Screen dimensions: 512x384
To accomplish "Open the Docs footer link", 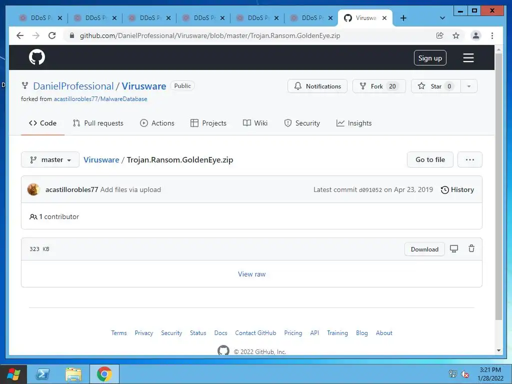I will [x=220, y=333].
